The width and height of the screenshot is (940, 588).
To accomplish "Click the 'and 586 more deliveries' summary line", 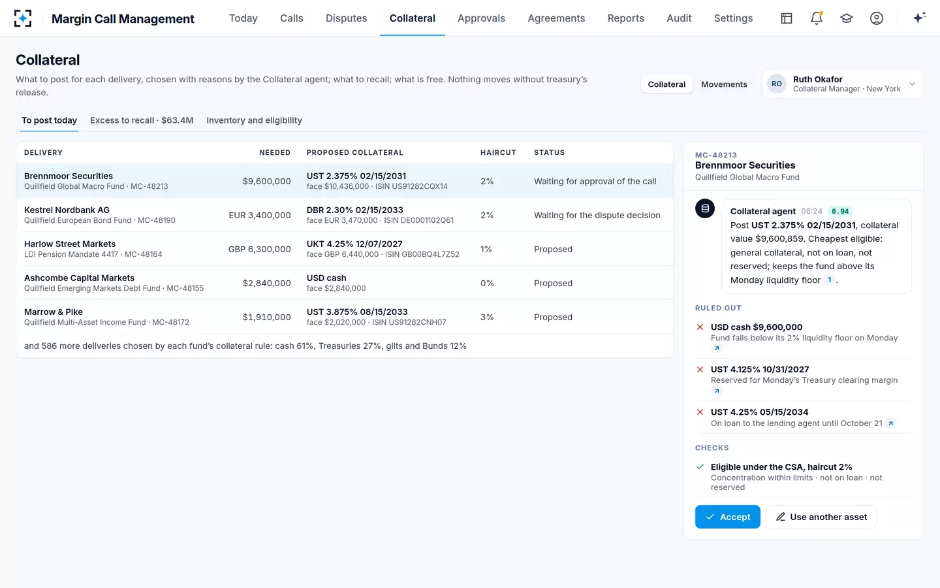I will 245,346.
